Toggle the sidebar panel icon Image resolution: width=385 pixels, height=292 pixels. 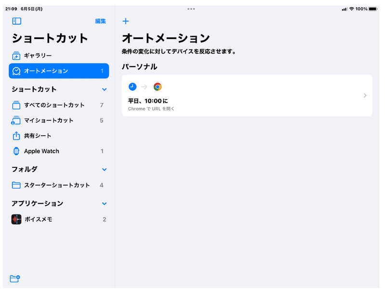17,21
